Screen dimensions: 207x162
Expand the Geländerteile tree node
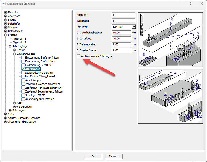point(5,31)
